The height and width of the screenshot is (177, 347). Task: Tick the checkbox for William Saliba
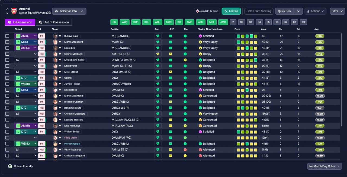(7, 132)
